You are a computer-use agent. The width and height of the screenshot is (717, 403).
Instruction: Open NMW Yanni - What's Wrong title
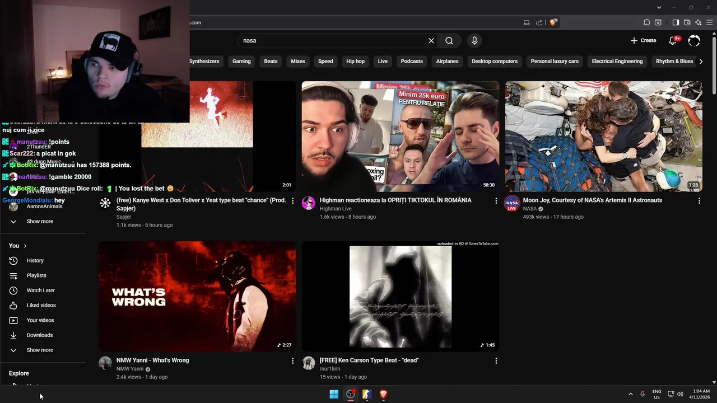152,360
